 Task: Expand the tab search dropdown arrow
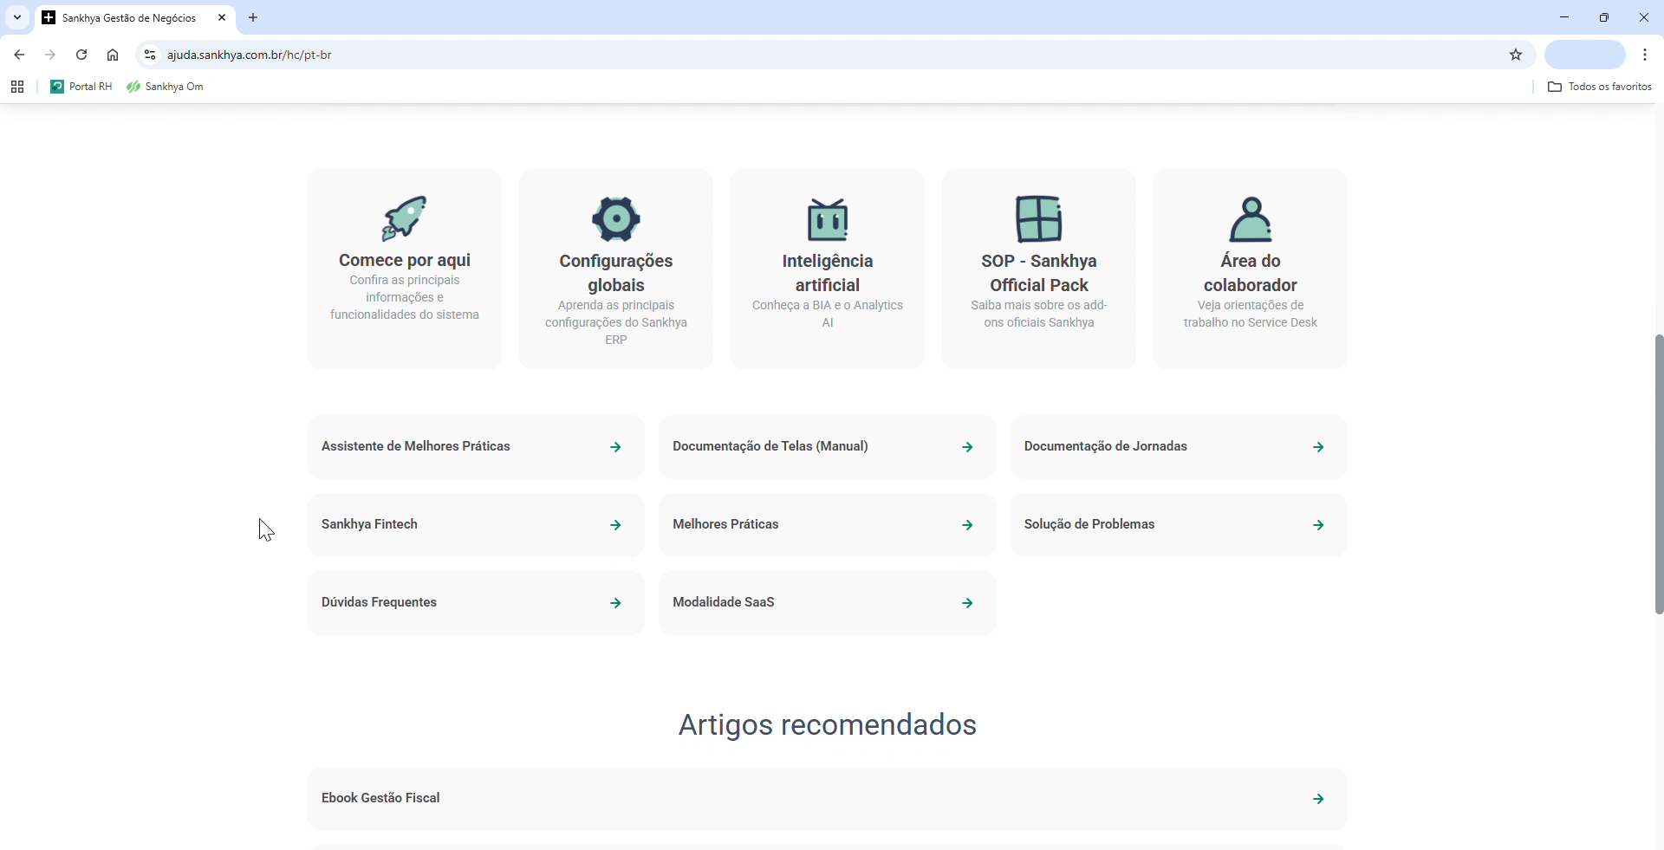pos(17,18)
